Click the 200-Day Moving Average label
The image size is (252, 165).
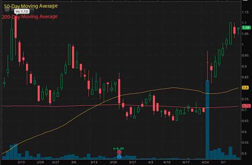pos(30,17)
